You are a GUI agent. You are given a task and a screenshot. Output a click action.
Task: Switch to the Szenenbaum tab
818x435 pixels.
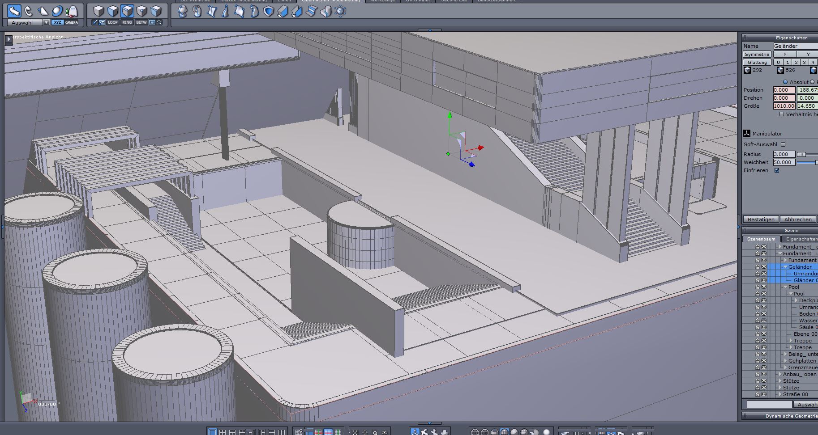coord(761,239)
